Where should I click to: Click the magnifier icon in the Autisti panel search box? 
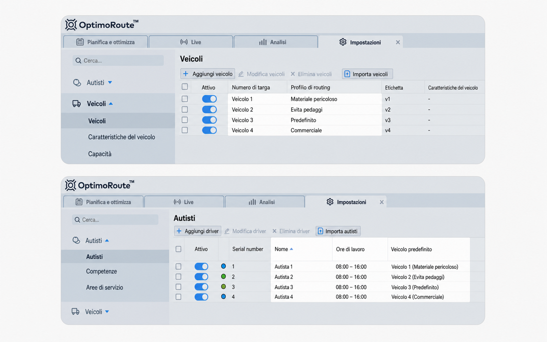coord(77,220)
